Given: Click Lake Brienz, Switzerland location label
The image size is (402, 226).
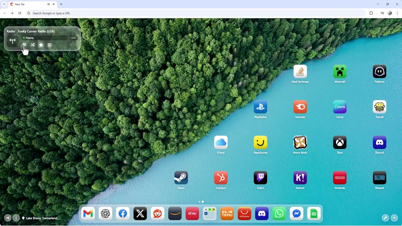Looking at the screenshot, I should tap(40, 218).
